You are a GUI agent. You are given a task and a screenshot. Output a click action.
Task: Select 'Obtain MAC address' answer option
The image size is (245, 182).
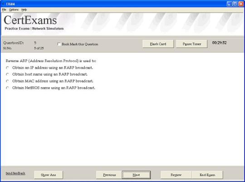(x=7, y=81)
